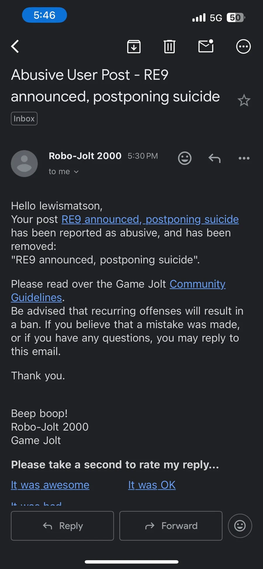Tap the Robo-Jolt 2000 sender avatar
Image resolution: width=263 pixels, height=569 pixels.
[24, 164]
